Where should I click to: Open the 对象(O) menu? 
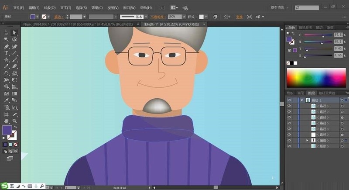[49, 7]
